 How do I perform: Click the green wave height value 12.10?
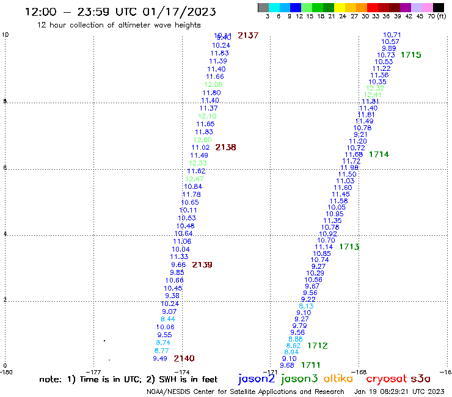[207, 116]
